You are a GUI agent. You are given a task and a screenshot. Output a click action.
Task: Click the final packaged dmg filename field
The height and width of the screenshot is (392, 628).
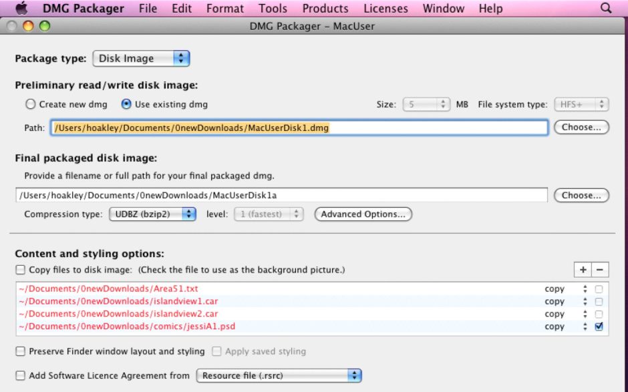click(281, 196)
